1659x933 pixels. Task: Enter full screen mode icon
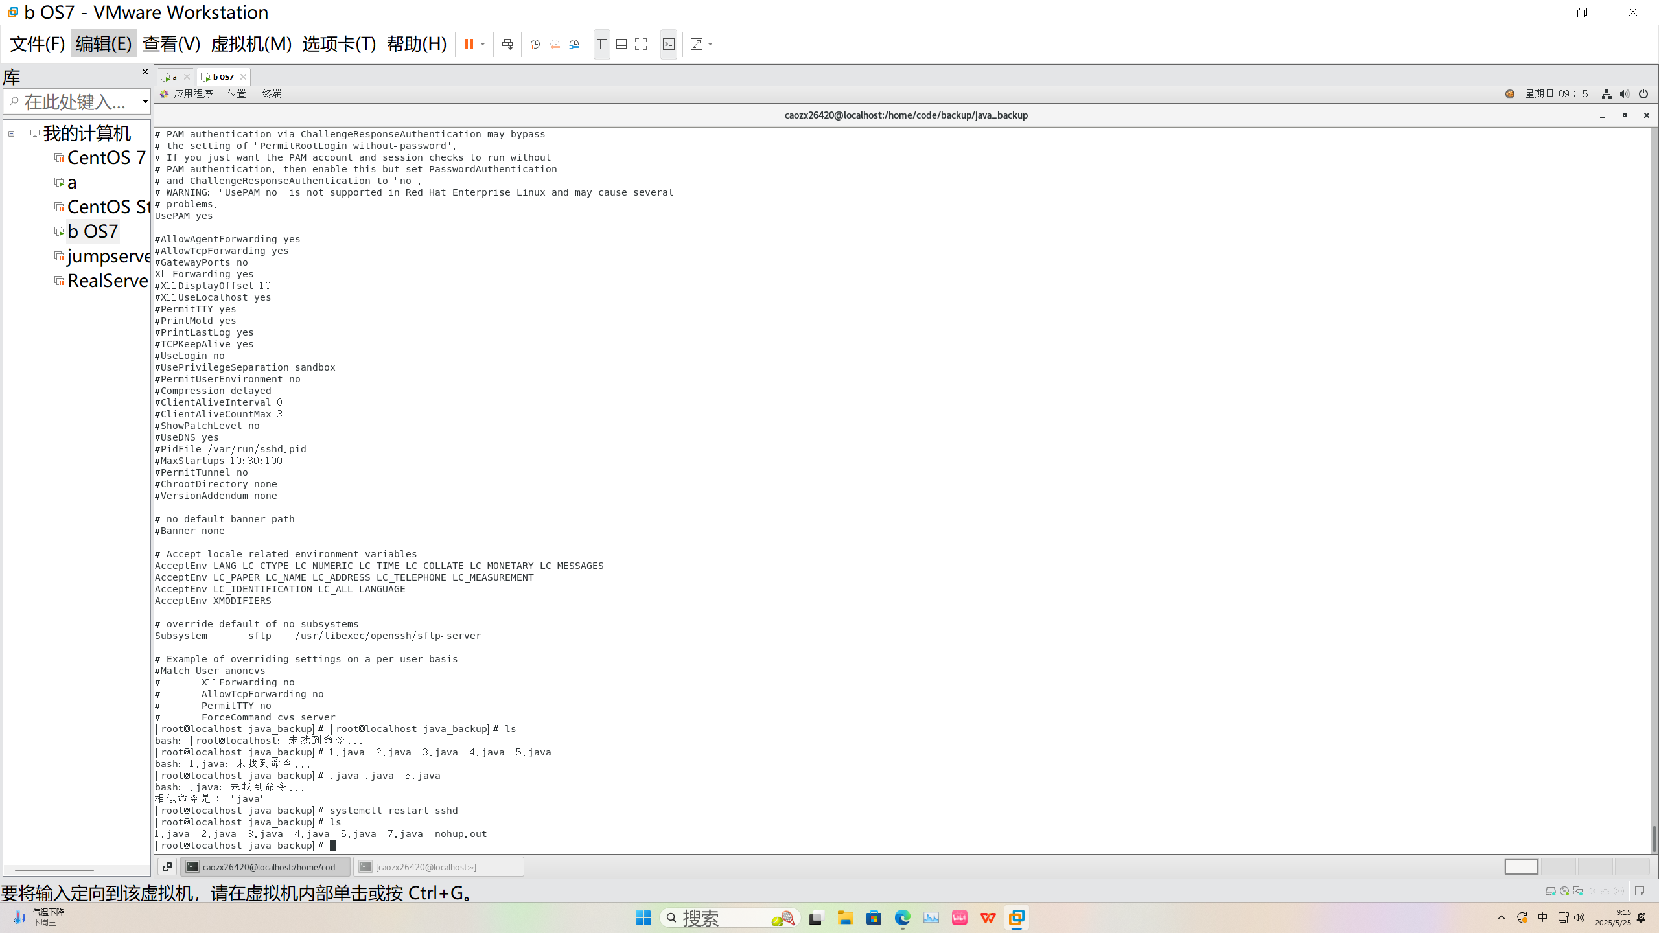(x=641, y=44)
